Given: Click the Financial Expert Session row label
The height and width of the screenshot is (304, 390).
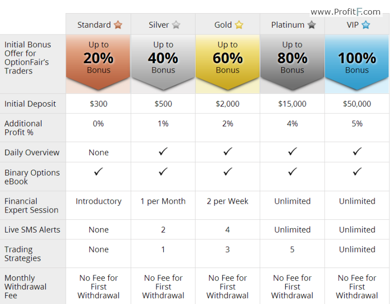Looking at the screenshot, I should coord(31,205).
